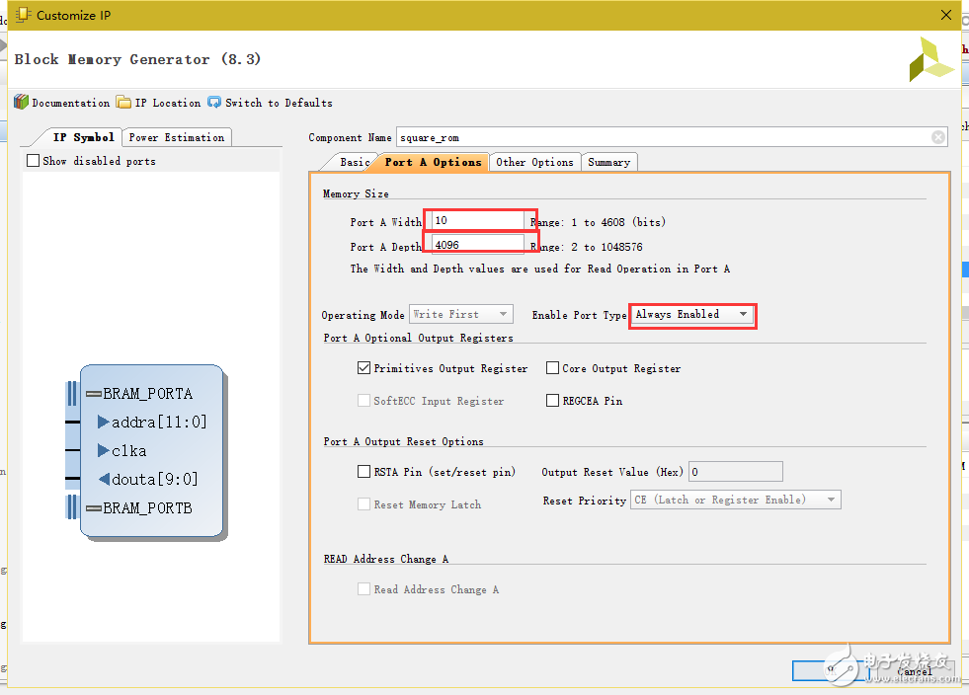Screen dimensions: 969x695
Task: Click the addra[11:0] port arrow
Action: (104, 423)
